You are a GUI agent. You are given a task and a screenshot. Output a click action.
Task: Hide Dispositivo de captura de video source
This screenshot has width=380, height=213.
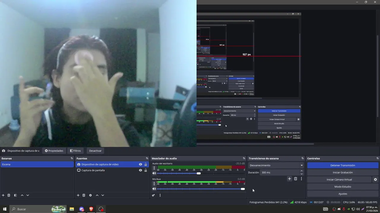140,164
